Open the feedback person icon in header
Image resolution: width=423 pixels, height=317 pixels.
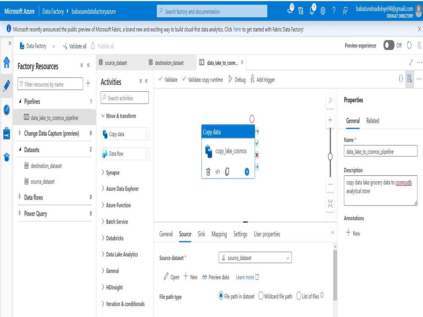[345, 11]
